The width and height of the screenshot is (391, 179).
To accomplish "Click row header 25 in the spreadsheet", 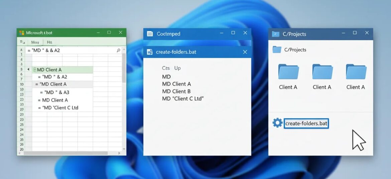I will point(22,125).
